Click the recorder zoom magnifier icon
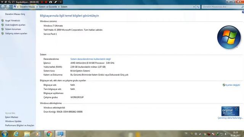244x137 pixels. pyautogui.click(x=10, y=2)
